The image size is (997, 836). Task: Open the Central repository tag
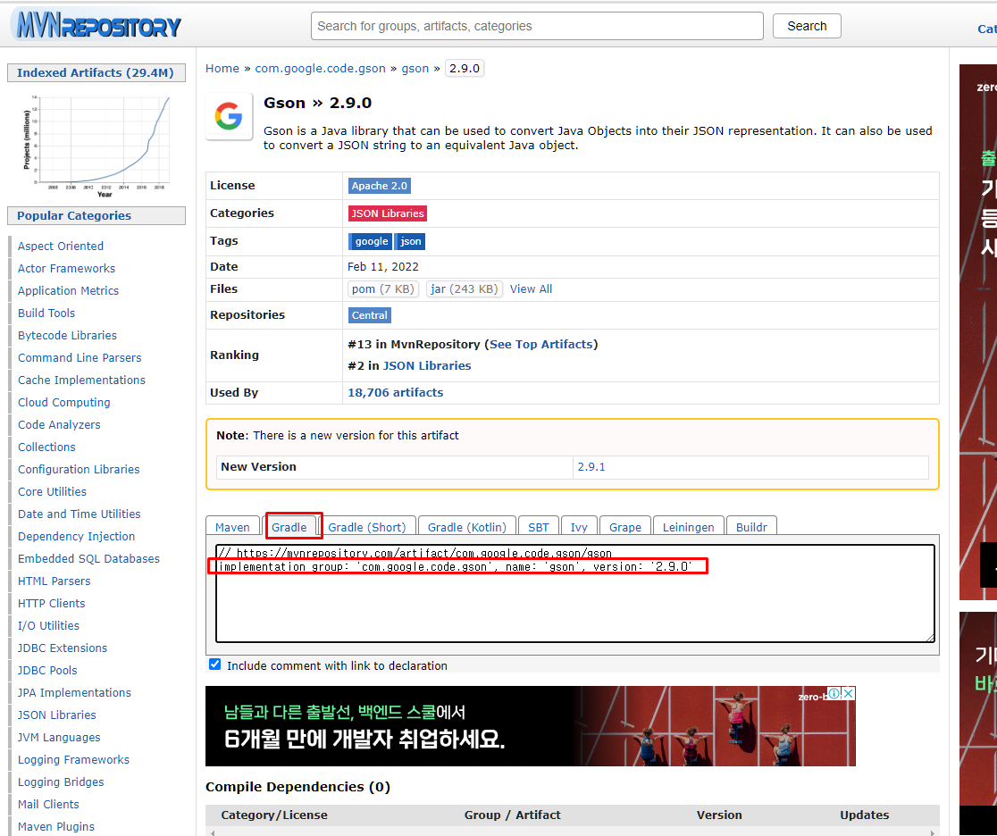(370, 315)
